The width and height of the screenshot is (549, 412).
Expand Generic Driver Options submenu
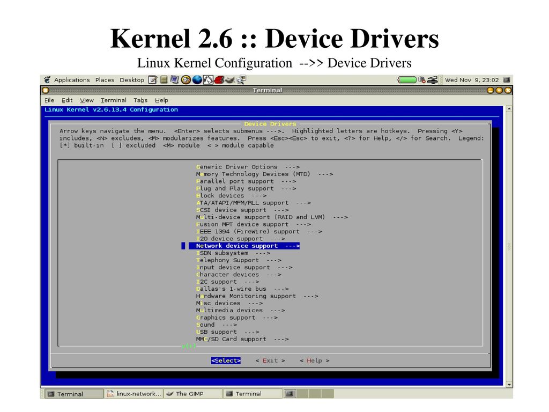(x=248, y=167)
